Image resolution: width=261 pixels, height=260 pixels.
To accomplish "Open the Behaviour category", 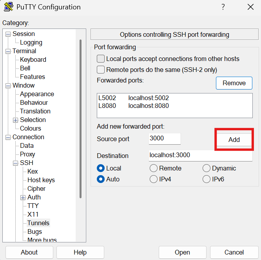I will (34, 102).
